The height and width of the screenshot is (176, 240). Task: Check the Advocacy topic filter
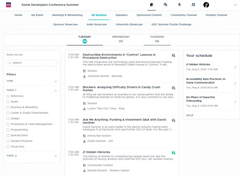point(8,96)
